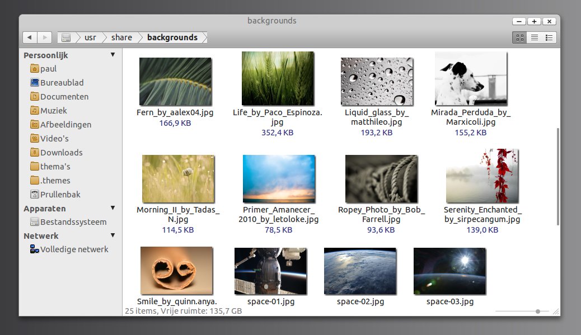This screenshot has width=581, height=335.
Task: Navigate to share in path bar
Action: click(121, 37)
